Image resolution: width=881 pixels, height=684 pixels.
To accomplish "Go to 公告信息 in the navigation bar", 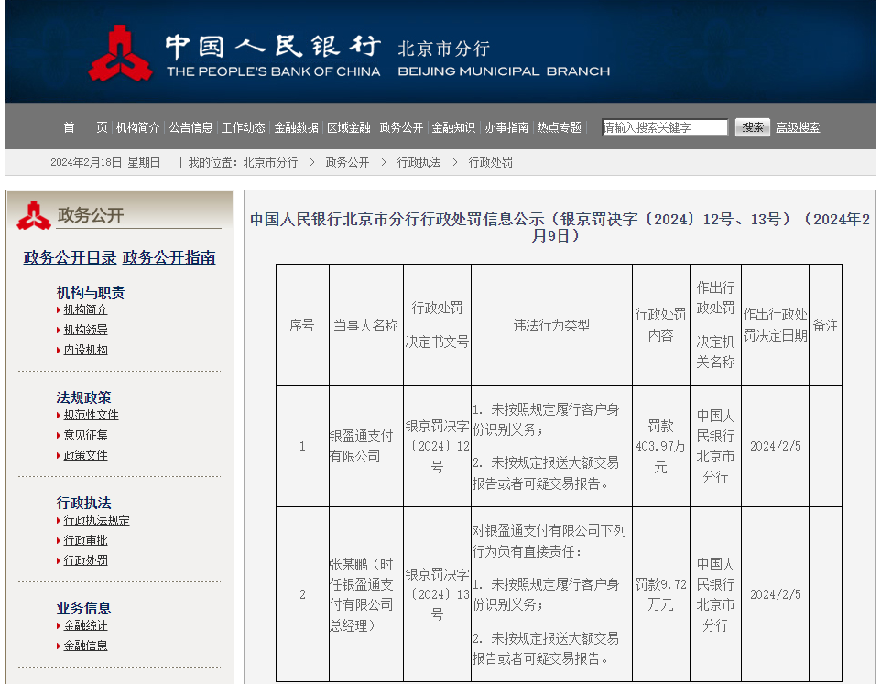I will tap(191, 127).
